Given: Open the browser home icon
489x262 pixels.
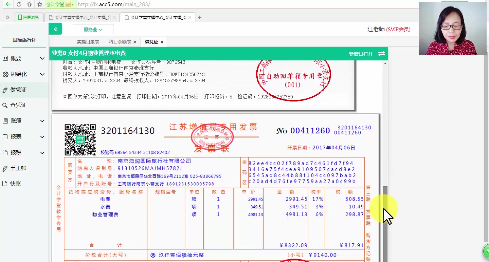Looking at the screenshot, I should point(29,4).
